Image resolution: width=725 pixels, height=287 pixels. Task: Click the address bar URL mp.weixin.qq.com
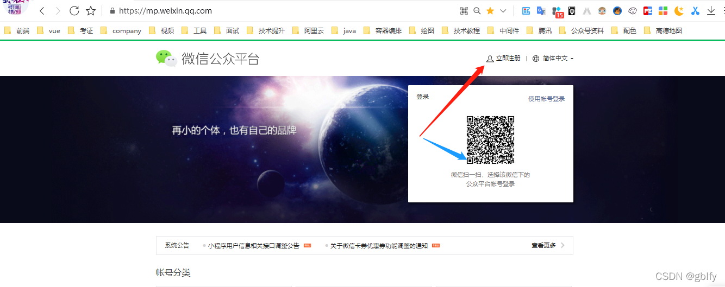click(165, 11)
